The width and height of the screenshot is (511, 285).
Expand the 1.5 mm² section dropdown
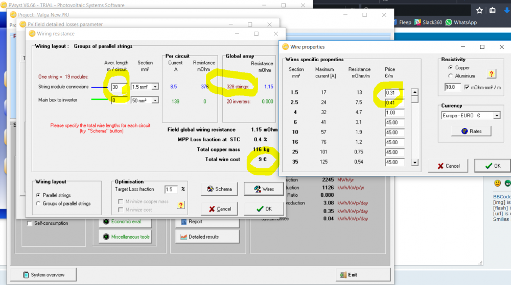tap(155, 87)
